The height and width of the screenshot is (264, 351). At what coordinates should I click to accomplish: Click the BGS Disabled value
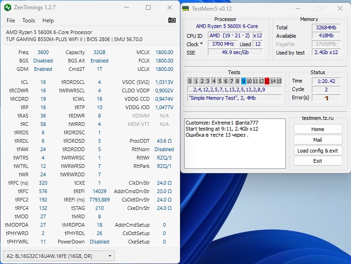tap(43, 61)
